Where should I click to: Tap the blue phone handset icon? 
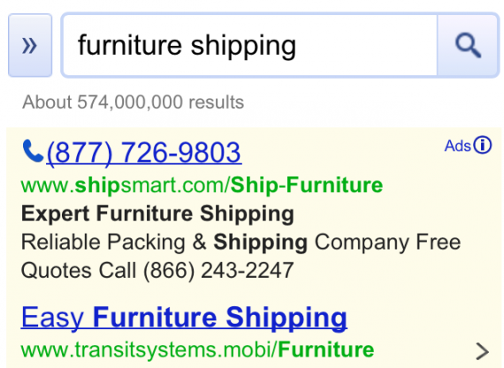pos(33,151)
